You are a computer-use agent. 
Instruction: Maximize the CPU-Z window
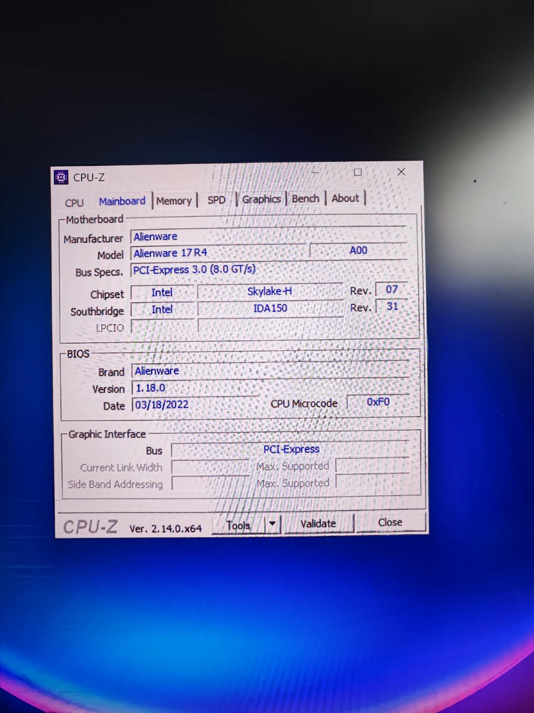(358, 172)
